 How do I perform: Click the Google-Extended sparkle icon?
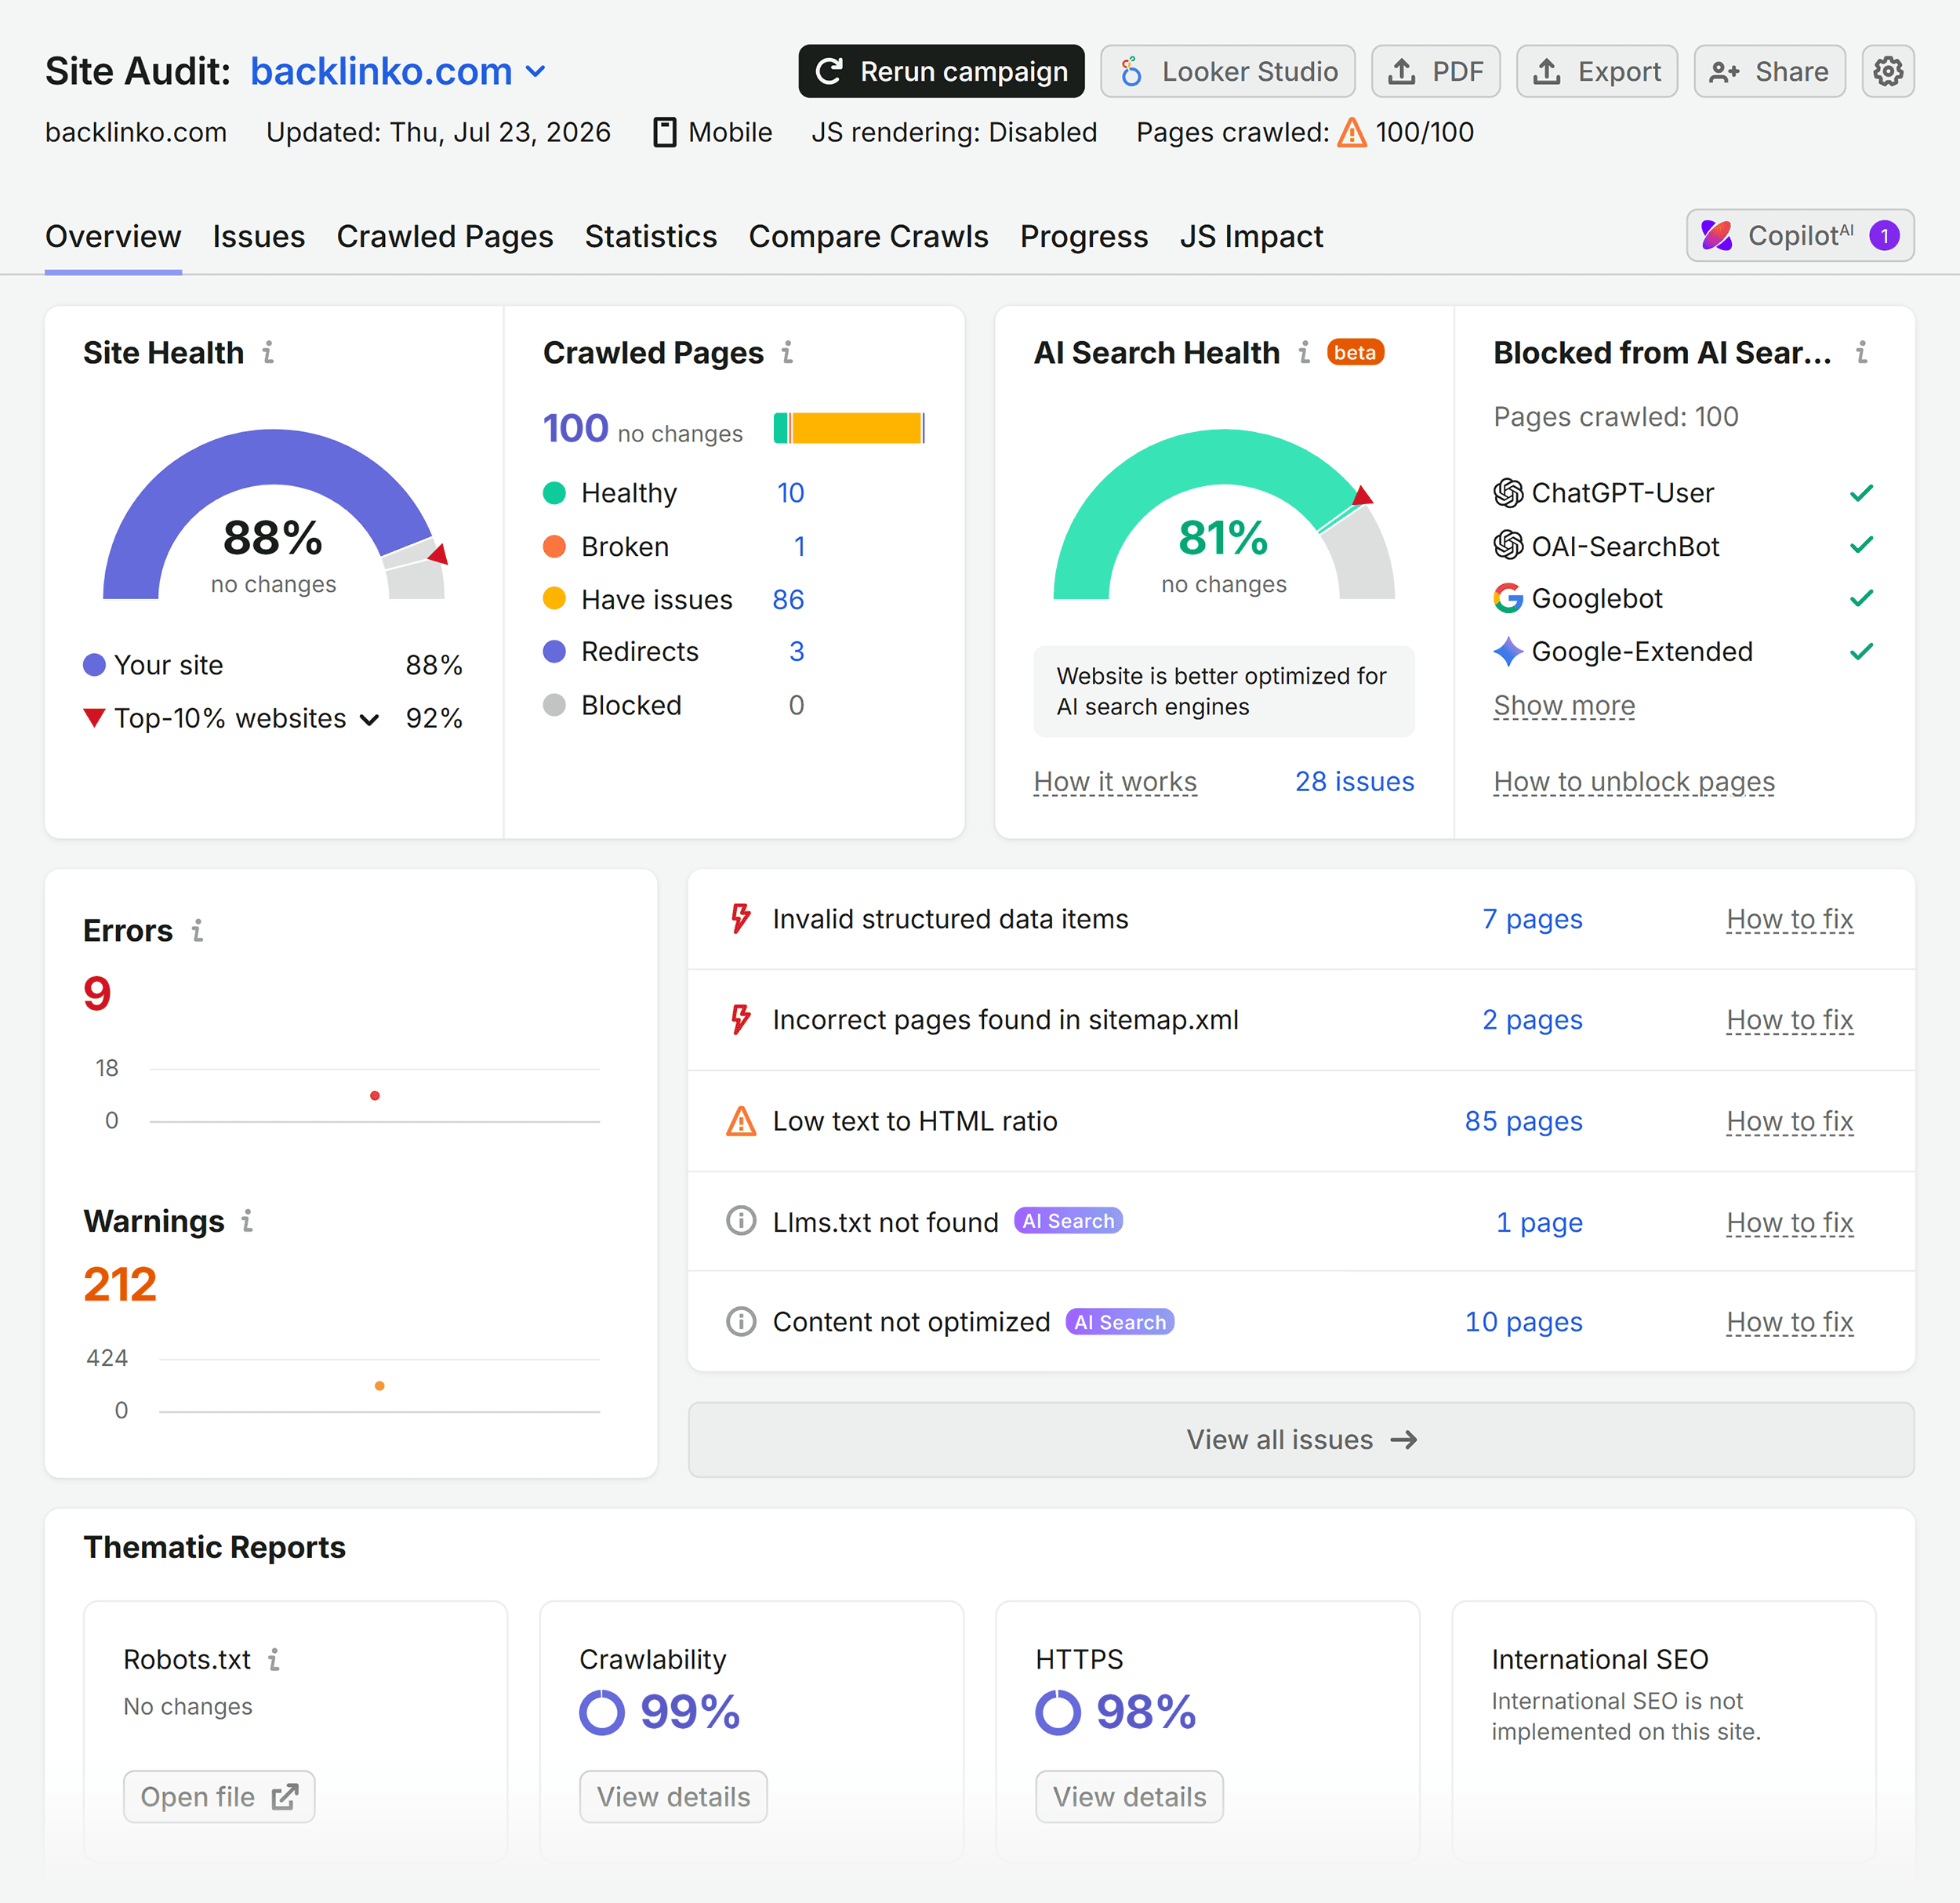click(x=1508, y=651)
